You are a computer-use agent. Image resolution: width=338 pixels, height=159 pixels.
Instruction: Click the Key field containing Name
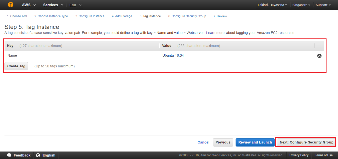(x=82, y=55)
